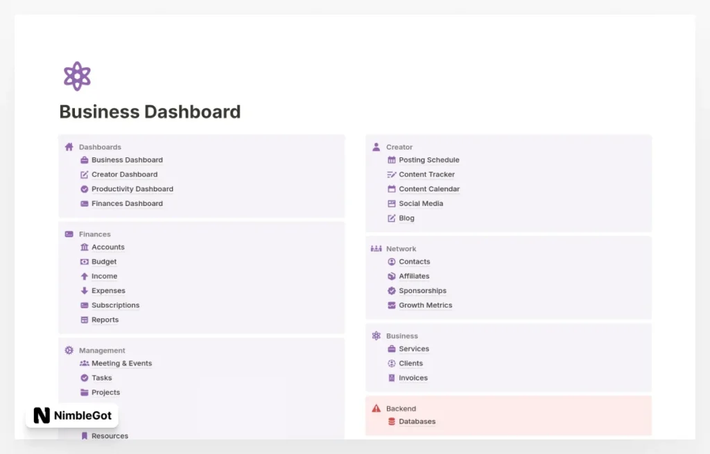Image resolution: width=710 pixels, height=454 pixels.
Task: Click the bank icon next to Accounts
Action: click(85, 247)
